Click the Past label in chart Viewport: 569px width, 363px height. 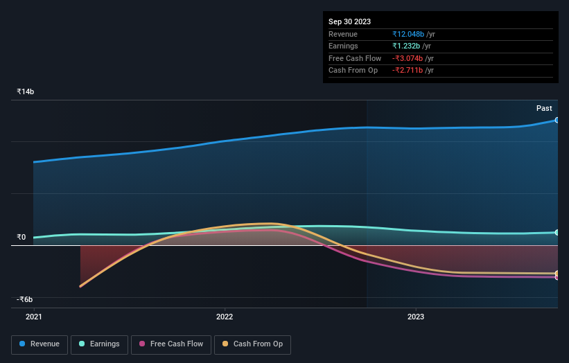point(544,109)
